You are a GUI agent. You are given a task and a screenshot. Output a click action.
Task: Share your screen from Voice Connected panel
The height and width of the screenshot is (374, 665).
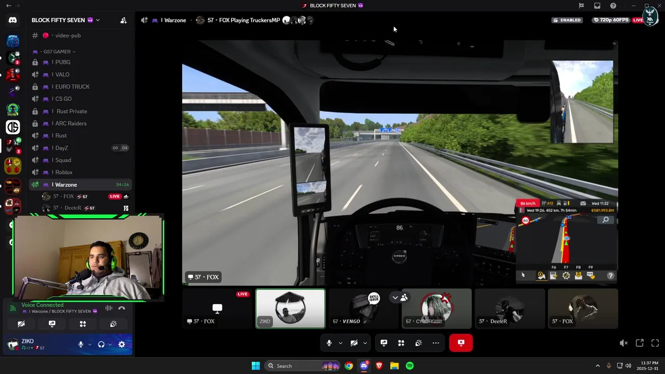coord(52,324)
